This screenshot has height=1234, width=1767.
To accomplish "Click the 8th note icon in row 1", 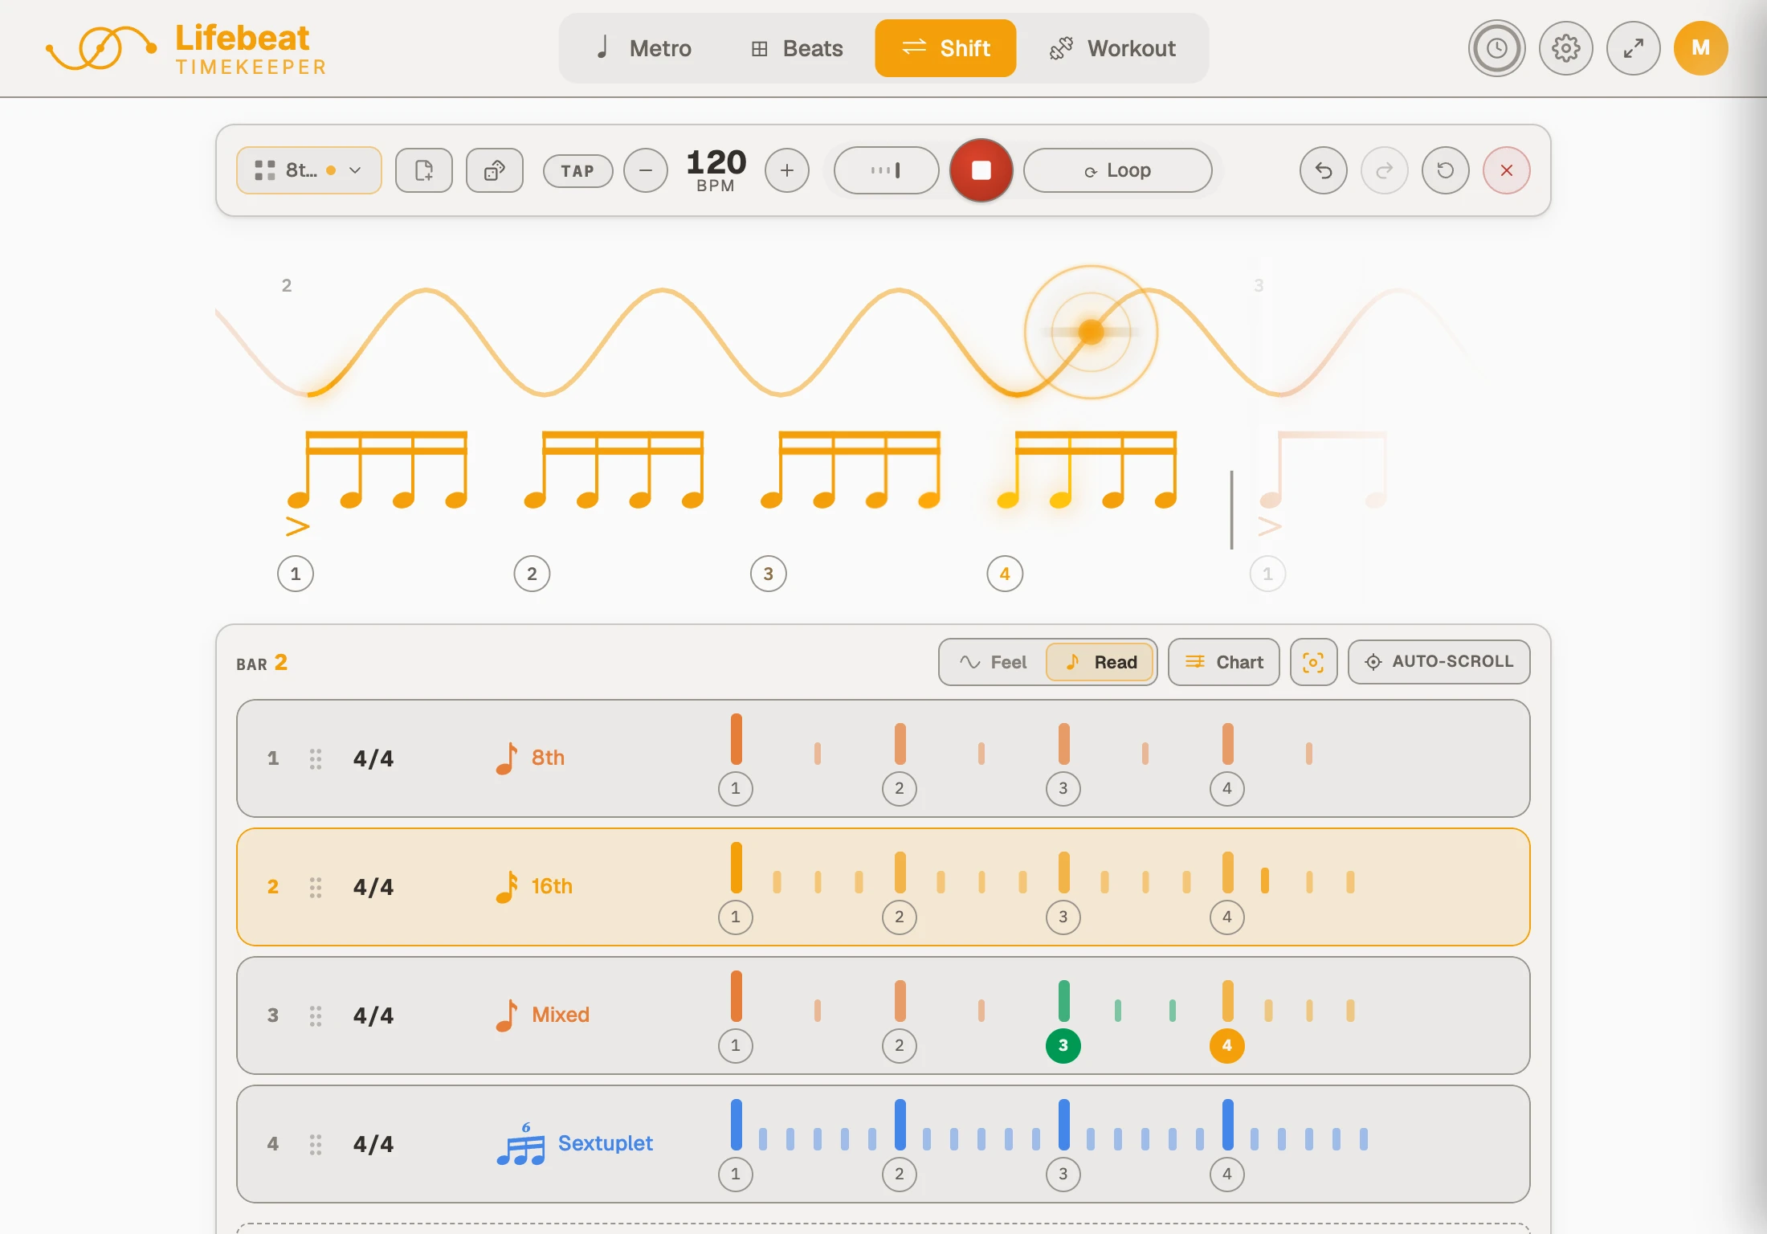I will (x=506, y=758).
